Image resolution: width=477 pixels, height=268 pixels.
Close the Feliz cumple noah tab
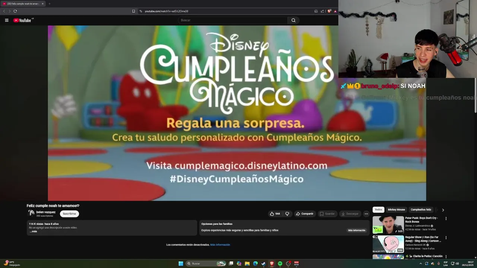[x=42, y=4]
